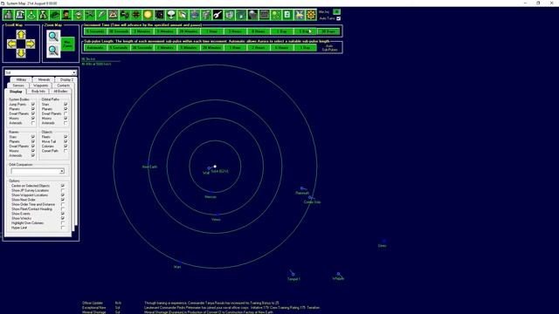This screenshot has height=314, width=559.
Task: Open the black galaxy map toolbar icon
Action: [160, 15]
